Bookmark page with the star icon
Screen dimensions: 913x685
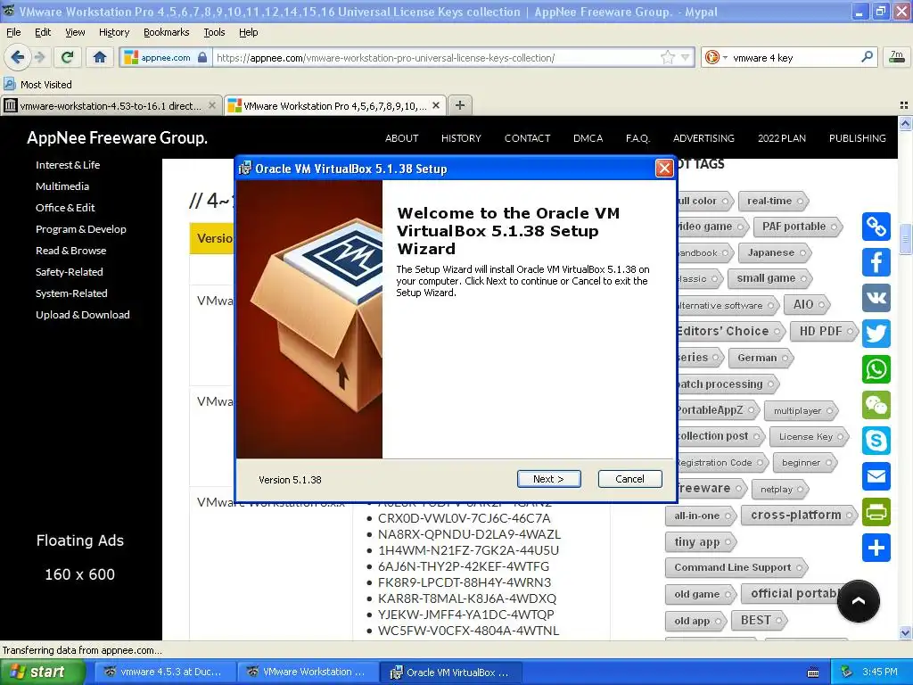point(667,57)
